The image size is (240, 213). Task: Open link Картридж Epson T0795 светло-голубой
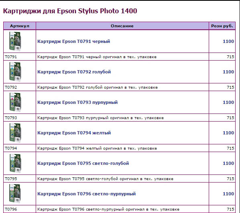tap(83, 163)
